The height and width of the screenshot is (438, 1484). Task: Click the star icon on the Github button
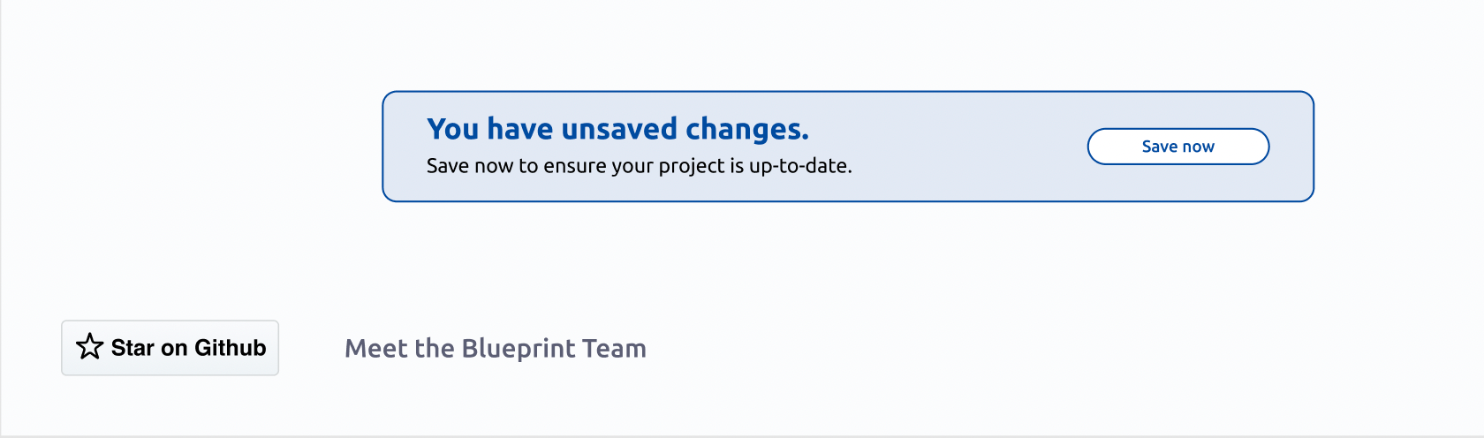pos(89,346)
